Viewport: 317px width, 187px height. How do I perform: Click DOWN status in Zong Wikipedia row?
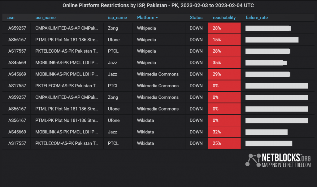196,28
